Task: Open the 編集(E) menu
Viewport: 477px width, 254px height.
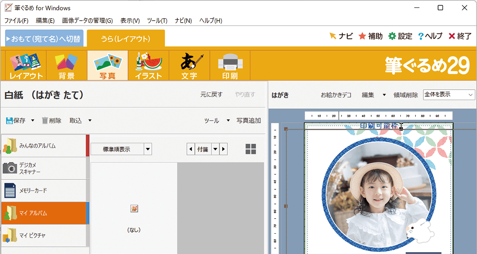Action: pyautogui.click(x=45, y=21)
